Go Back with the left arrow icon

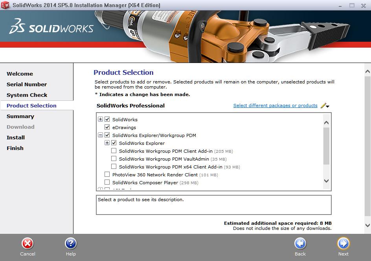(300, 243)
